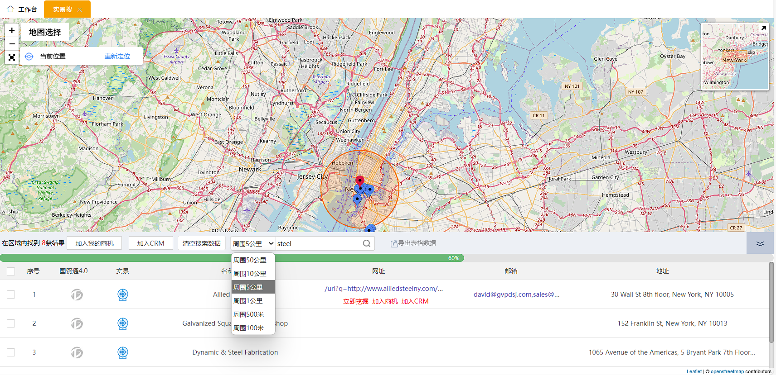Click the 国贸通4.0 icon in row 2

point(77,323)
